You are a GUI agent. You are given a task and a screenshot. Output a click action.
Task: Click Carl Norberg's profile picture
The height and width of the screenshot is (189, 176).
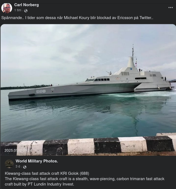click(x=7, y=8)
